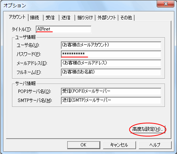Go to the 振り分け tab

coord(85,18)
